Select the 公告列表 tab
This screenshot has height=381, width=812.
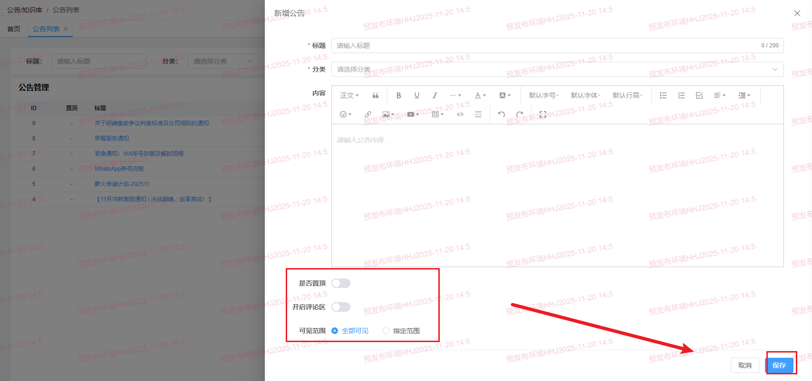[46, 29]
